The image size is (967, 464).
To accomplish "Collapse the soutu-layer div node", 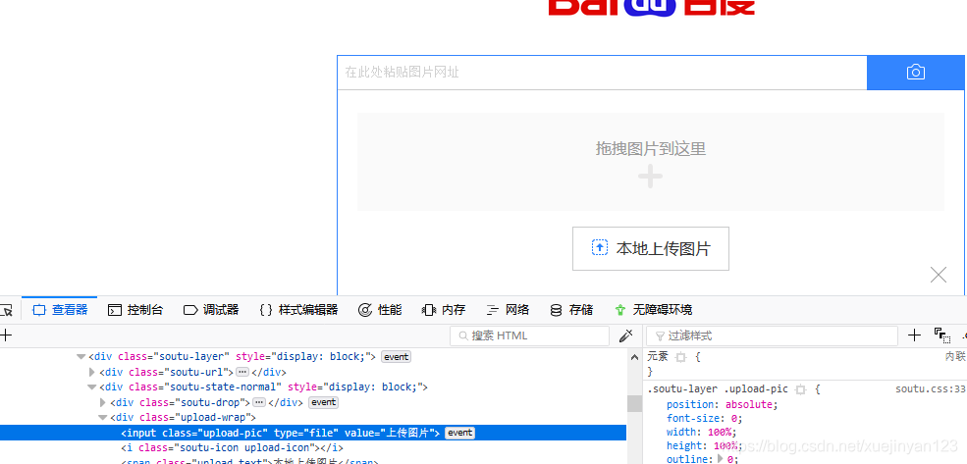I will [81, 357].
